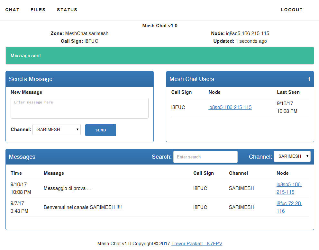Click I8FUC call sign in Messaggio di prova row
319x250 pixels.
200,188
